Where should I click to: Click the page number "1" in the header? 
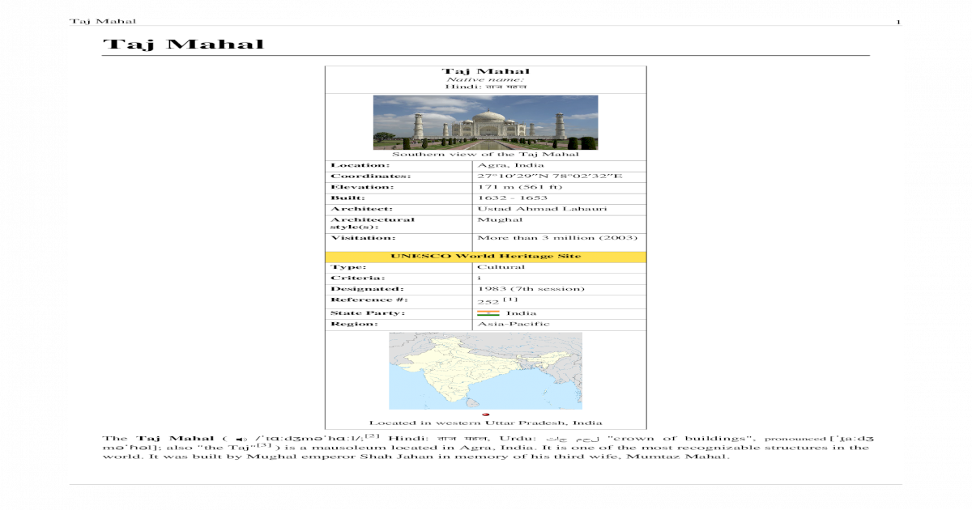pyautogui.click(x=898, y=21)
